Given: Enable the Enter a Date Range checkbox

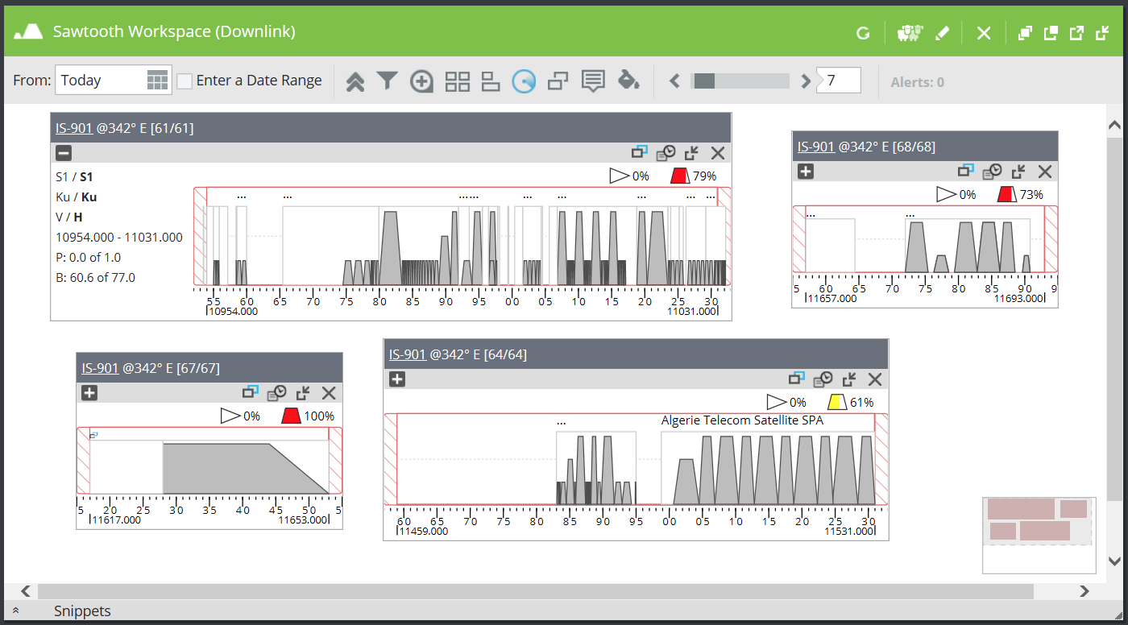Looking at the screenshot, I should pos(185,81).
